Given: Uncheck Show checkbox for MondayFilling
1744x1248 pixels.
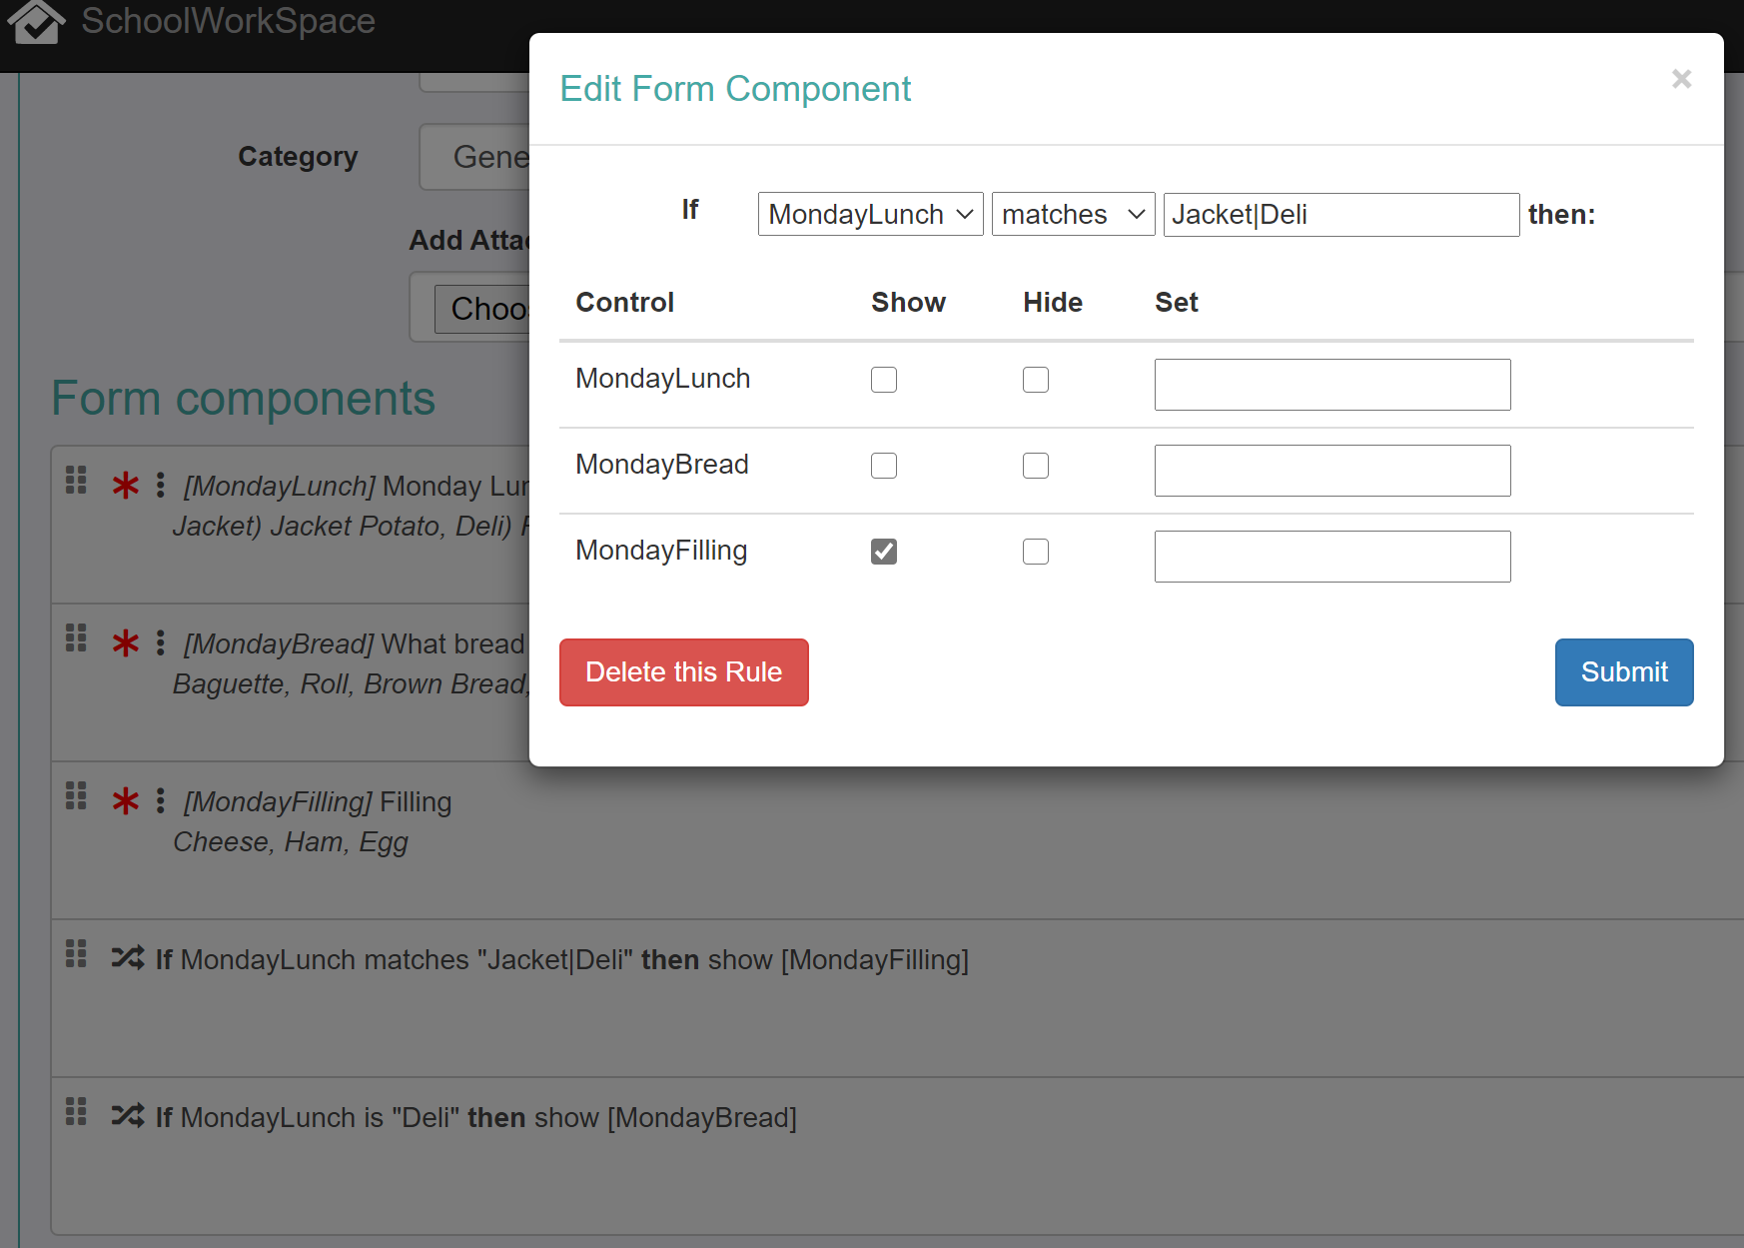Looking at the screenshot, I should 884,552.
